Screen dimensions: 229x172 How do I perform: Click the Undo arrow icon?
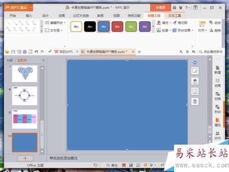point(36,52)
